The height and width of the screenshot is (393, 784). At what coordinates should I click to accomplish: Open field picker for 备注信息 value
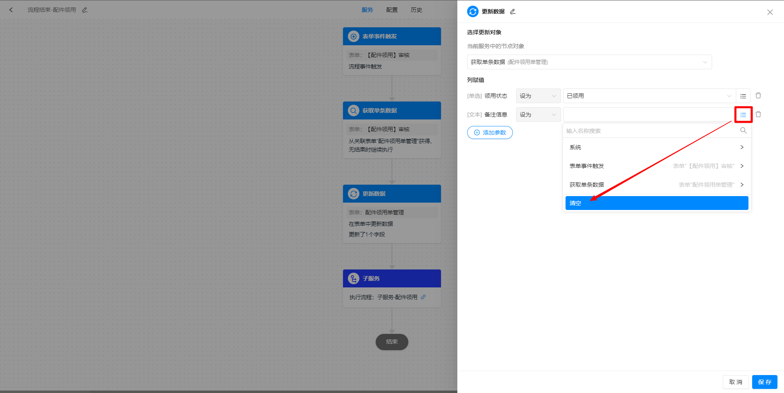pyautogui.click(x=743, y=115)
